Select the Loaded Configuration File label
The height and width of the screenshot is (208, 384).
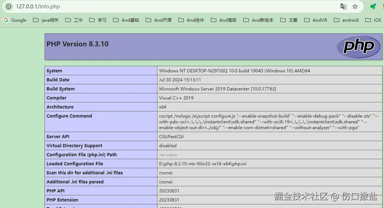click(75, 164)
